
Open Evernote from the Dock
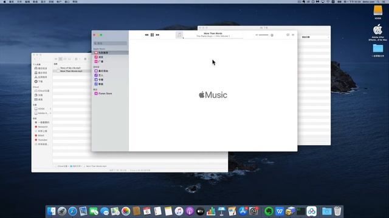tap(269, 211)
